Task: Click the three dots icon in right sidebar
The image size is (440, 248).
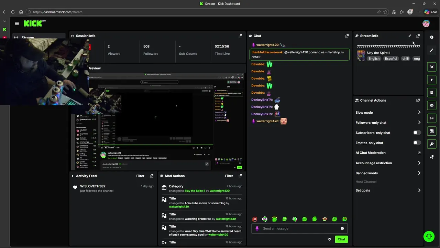Action: coord(432,157)
